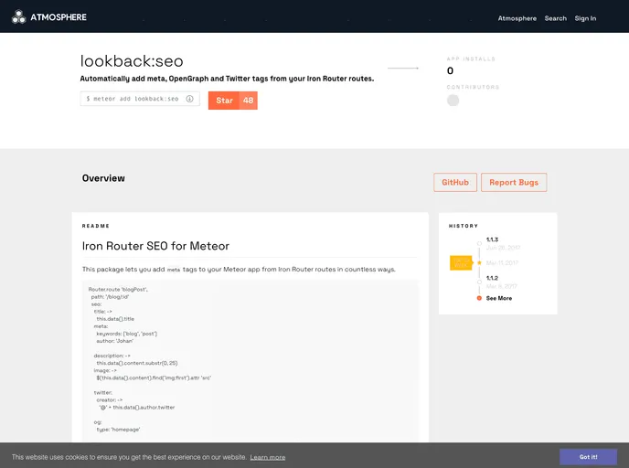Viewport: 629px width, 468px height.
Task: Click the ATMOSPHERE brand text
Action: (x=59, y=17)
